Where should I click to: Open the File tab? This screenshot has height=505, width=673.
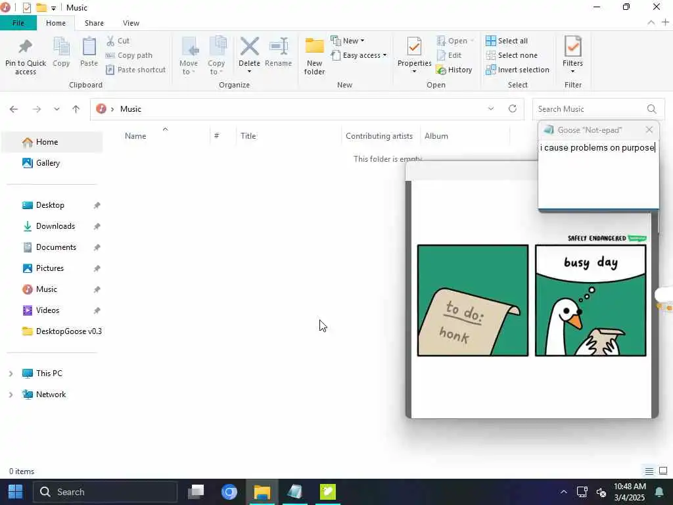18,23
